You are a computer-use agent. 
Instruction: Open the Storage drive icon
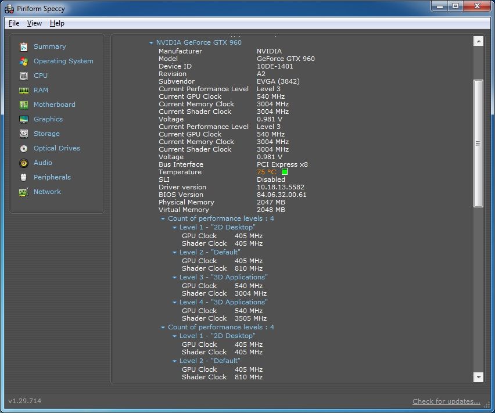click(x=24, y=134)
